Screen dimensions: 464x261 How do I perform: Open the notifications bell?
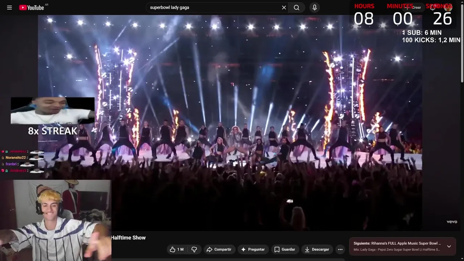click(433, 8)
